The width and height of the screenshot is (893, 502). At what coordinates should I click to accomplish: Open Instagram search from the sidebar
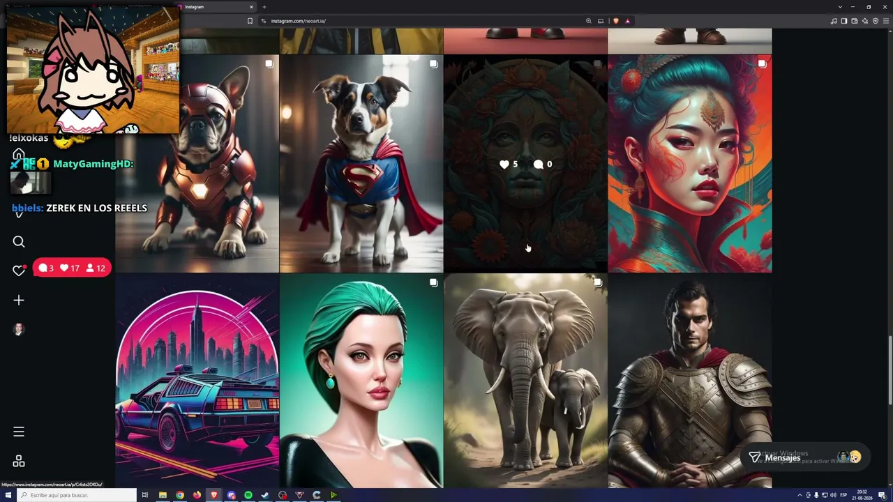[x=19, y=241]
